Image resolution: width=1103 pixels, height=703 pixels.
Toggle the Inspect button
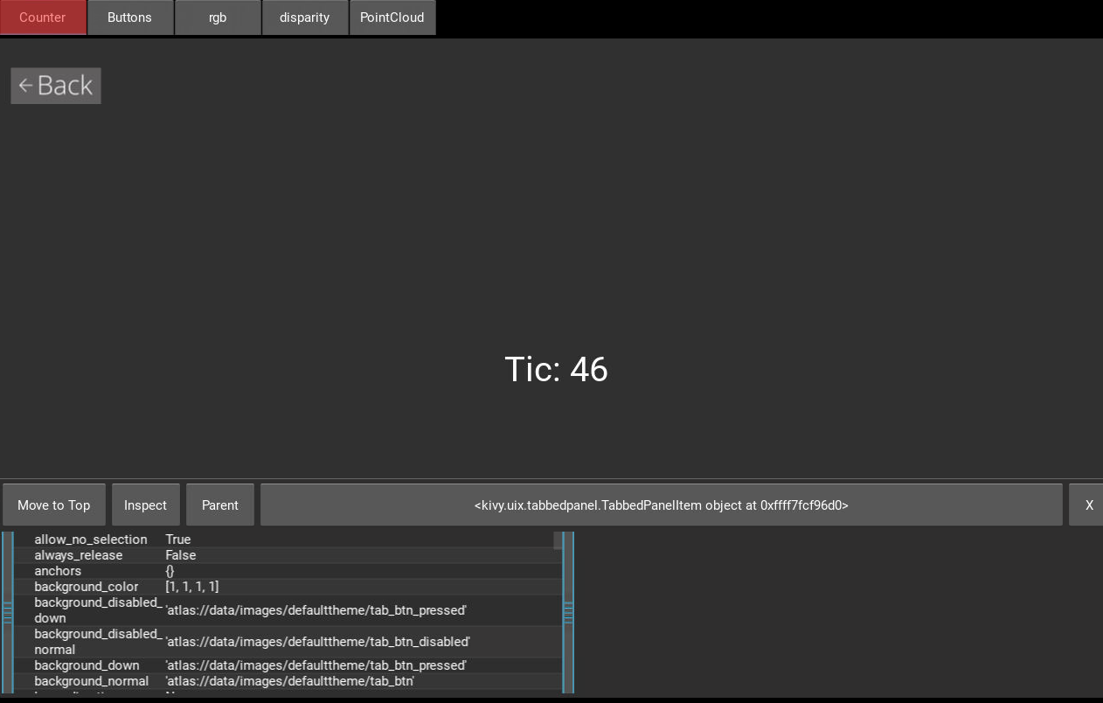(145, 505)
